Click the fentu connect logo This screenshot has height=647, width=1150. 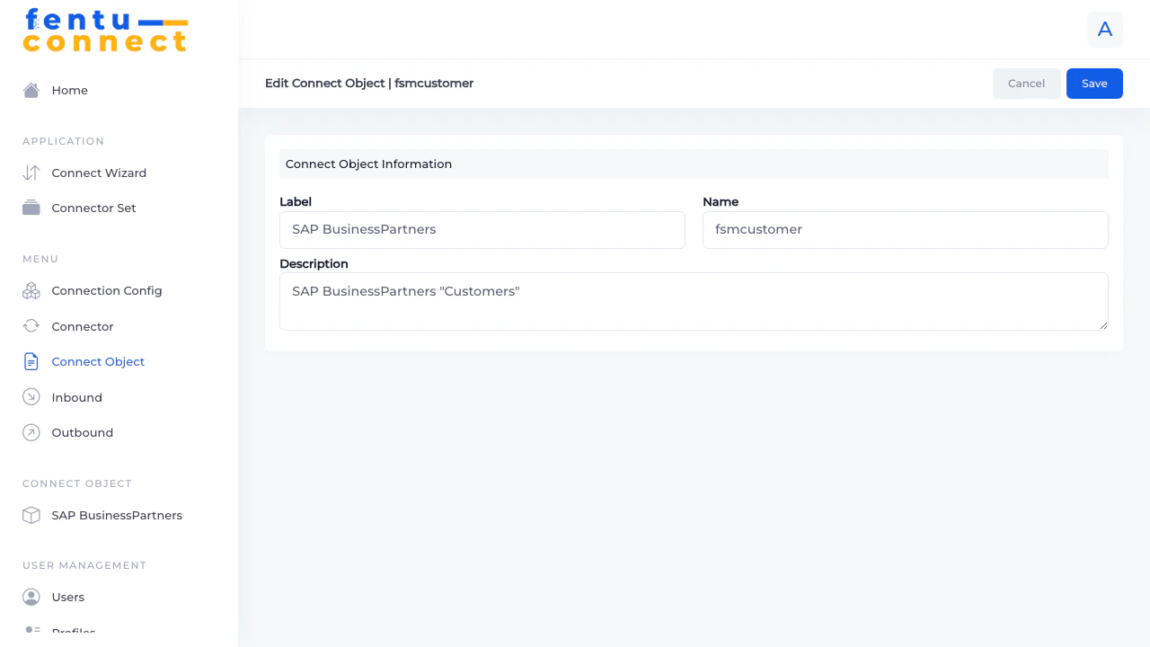pos(105,31)
